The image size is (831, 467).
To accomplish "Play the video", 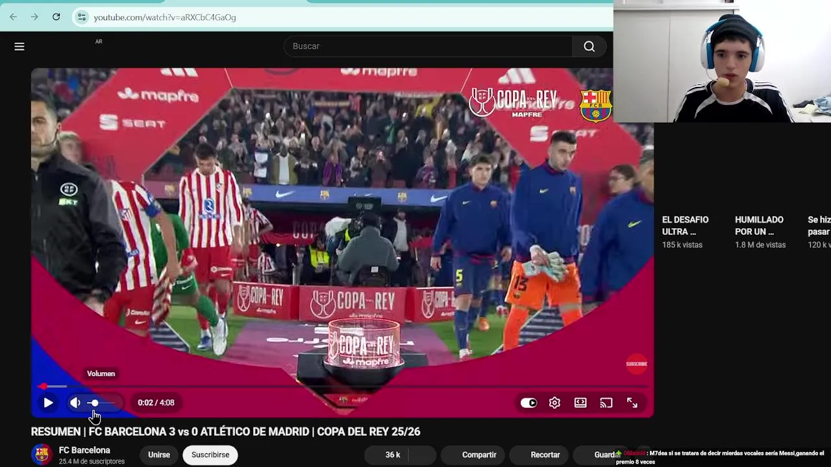I will point(48,403).
